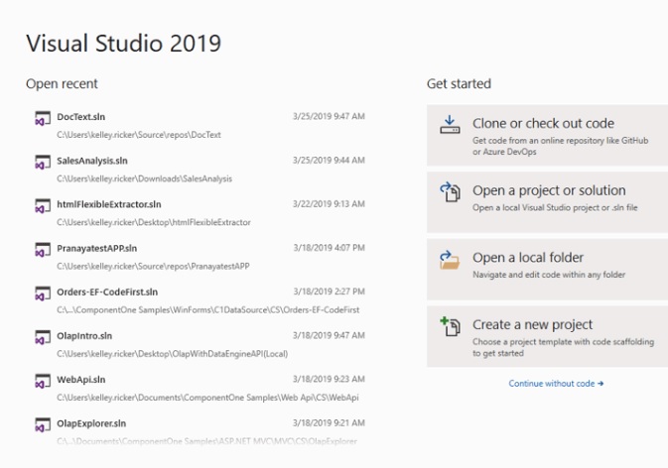Viewport: 668px width, 468px height.
Task: Click the solution icon beside OlapIntro.sln
Action: click(43, 337)
